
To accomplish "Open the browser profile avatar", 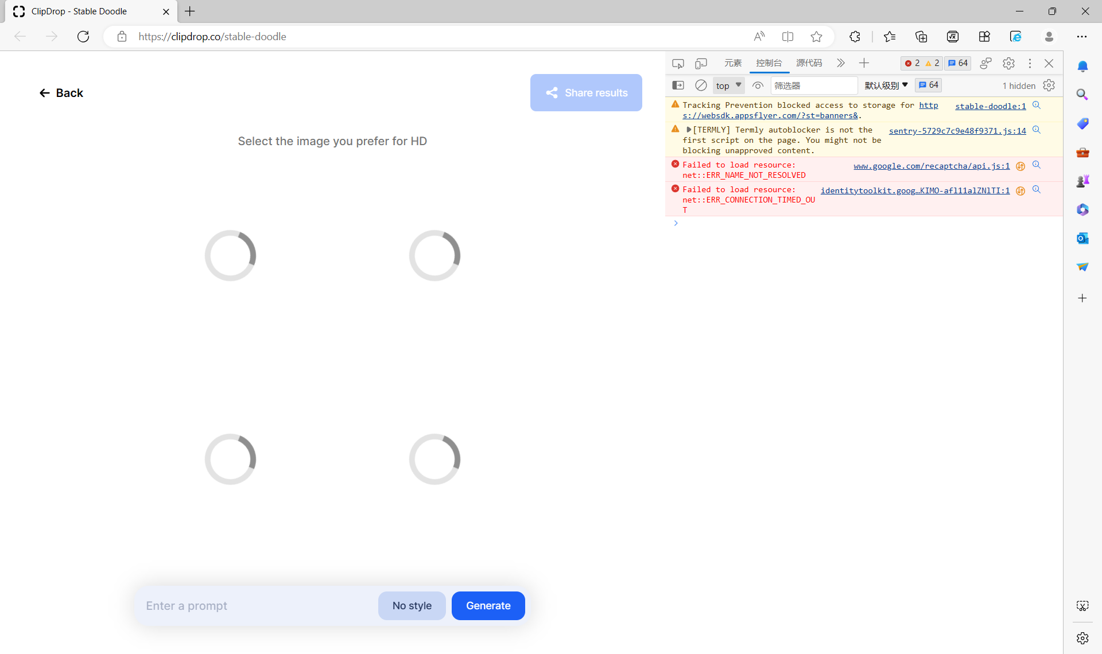I will point(1049,37).
